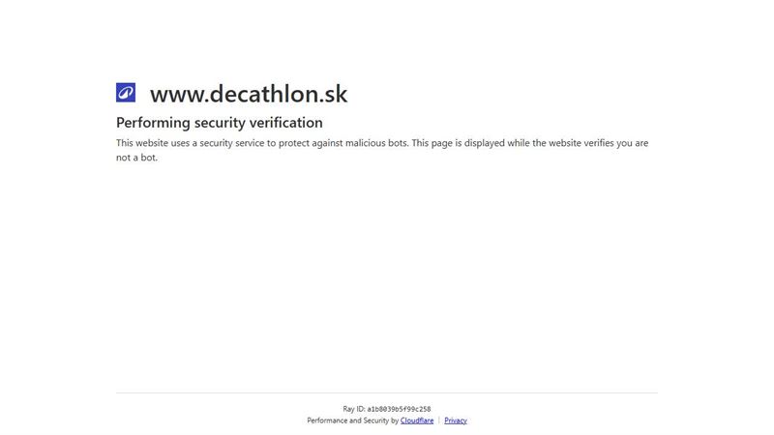Click the www.decathlon.sk domain heading
This screenshot has height=435, width=774.
(x=249, y=94)
